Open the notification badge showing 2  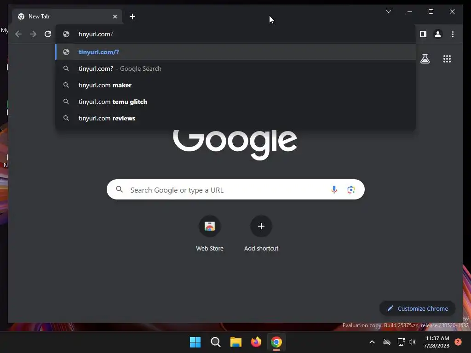click(458, 342)
